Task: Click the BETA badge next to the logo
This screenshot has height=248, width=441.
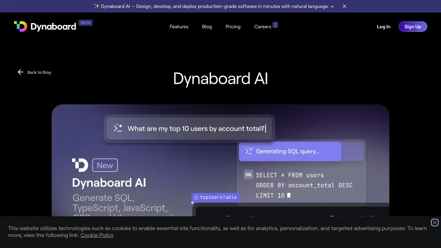Action: pos(85,22)
